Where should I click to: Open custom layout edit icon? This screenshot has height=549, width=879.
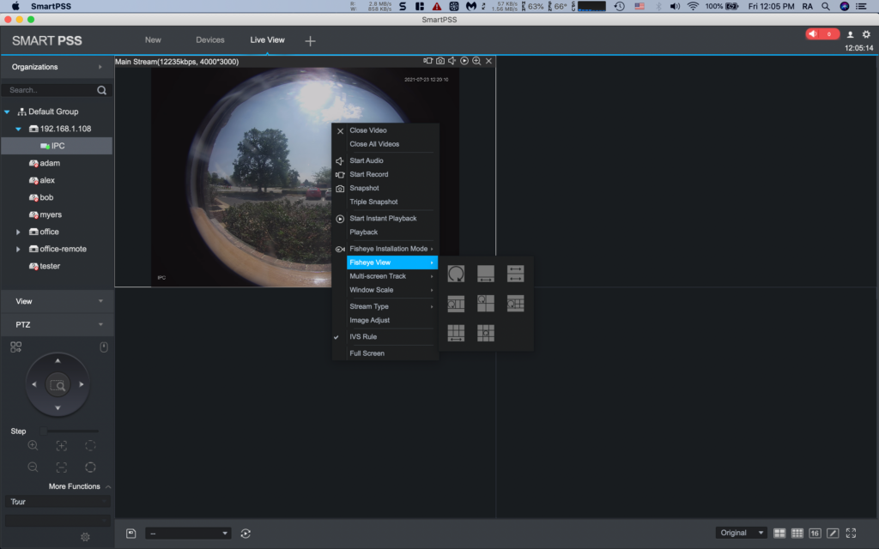coord(833,533)
